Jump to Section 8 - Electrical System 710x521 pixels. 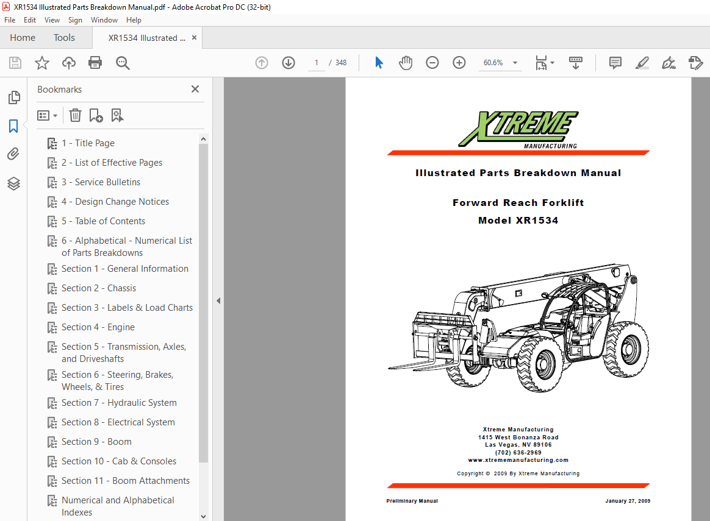click(118, 422)
